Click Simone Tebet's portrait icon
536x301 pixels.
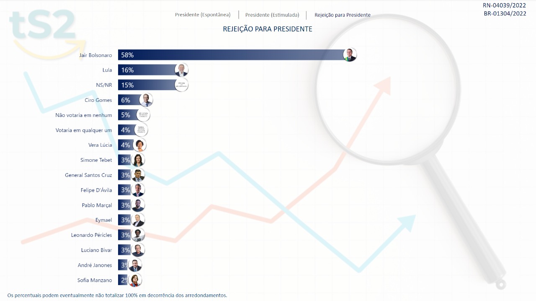click(x=138, y=160)
